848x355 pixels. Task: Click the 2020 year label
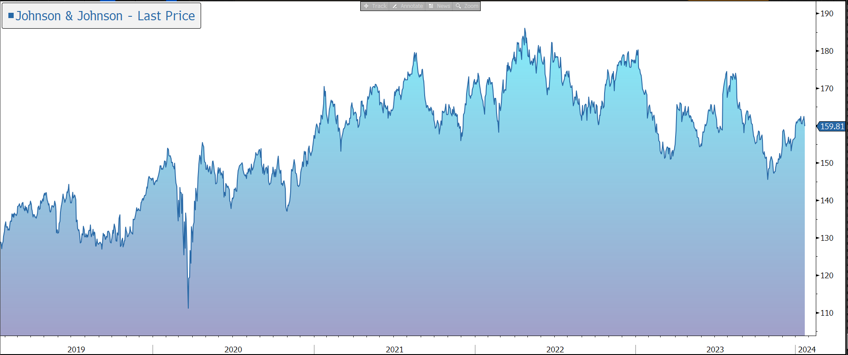click(233, 350)
